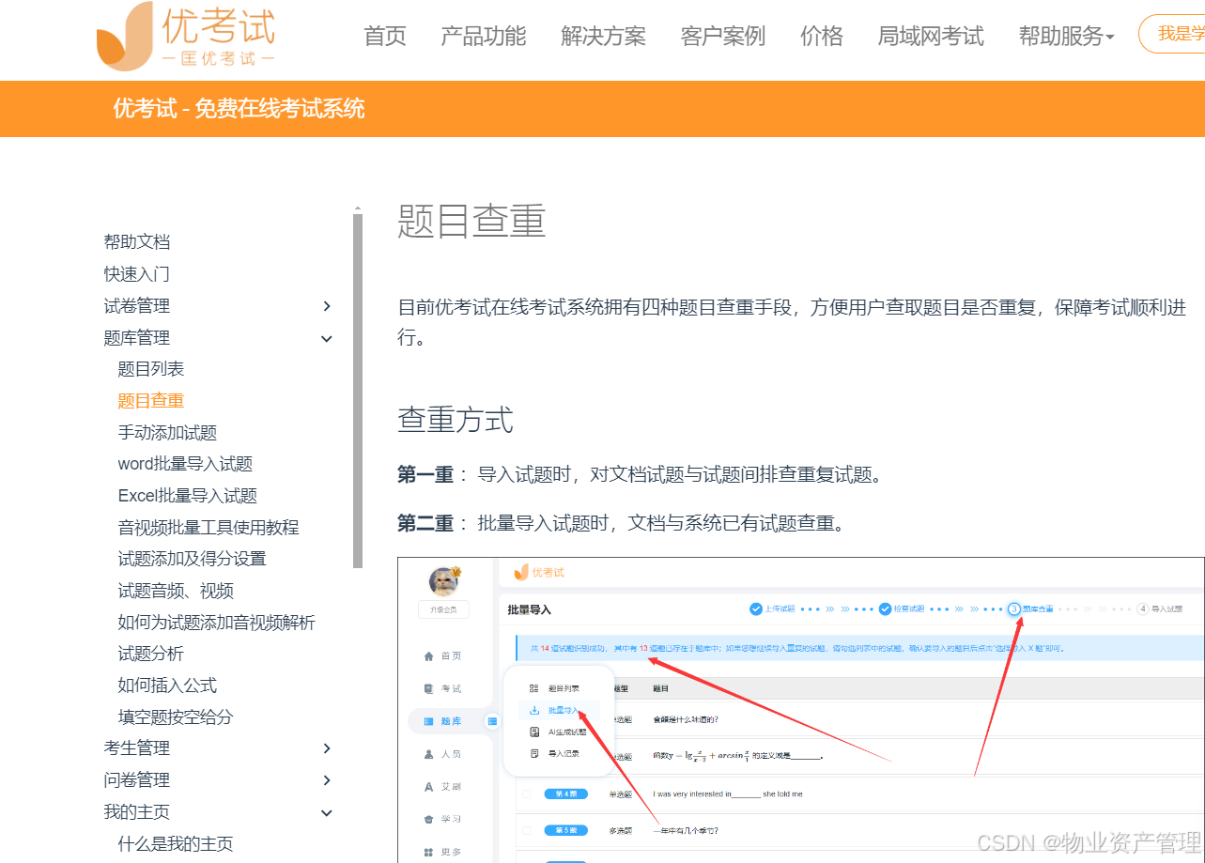Click the 检查试题 checkmark step icon

pyautogui.click(x=885, y=609)
